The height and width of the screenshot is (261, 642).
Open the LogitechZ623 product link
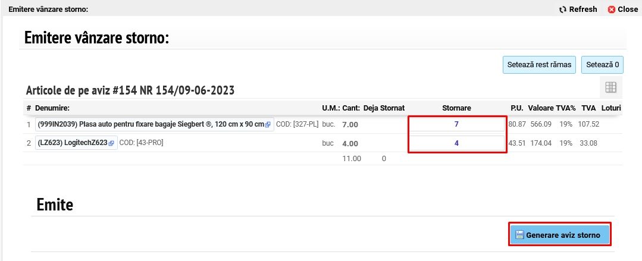click(71, 143)
